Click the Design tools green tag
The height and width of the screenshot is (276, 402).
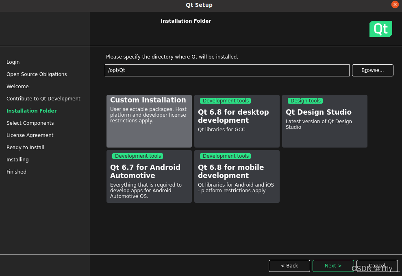[305, 101]
